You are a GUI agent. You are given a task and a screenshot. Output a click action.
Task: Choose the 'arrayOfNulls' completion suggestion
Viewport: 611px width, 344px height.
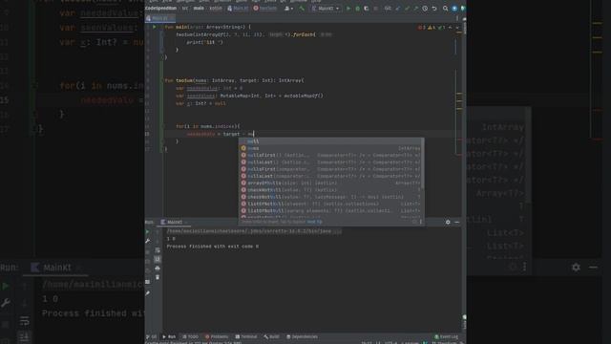click(x=331, y=183)
